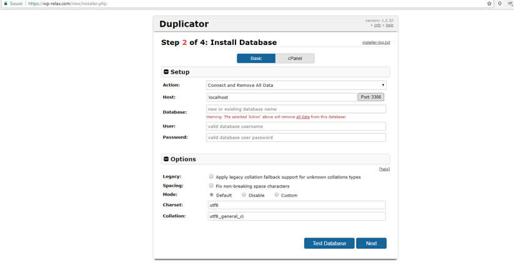Viewport: 514px width, 270px height.
Task: Open the help link in header
Action: click(x=390, y=25)
